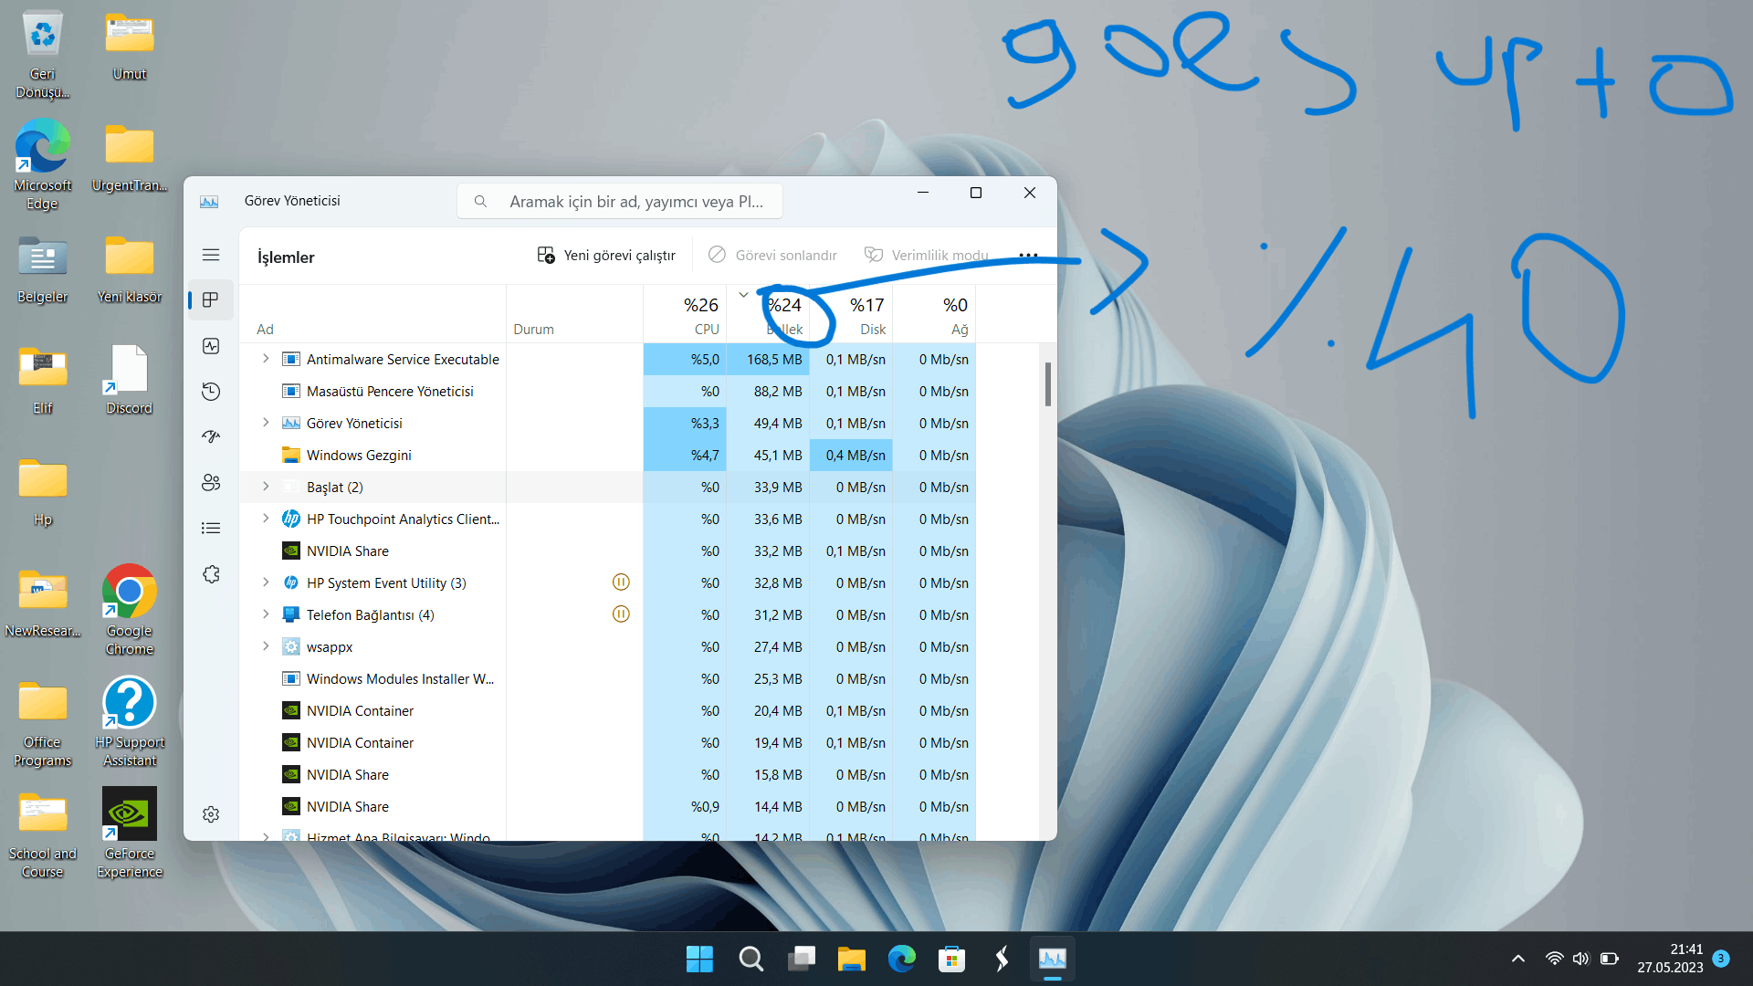The width and height of the screenshot is (1753, 986).
Task: Sort by the CPU column header
Action: [x=700, y=315]
